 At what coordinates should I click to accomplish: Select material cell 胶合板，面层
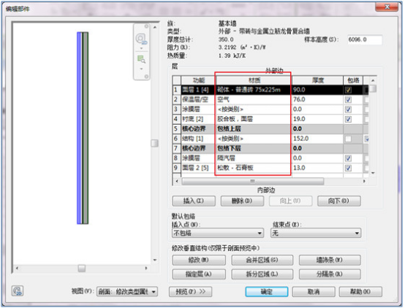coord(254,119)
